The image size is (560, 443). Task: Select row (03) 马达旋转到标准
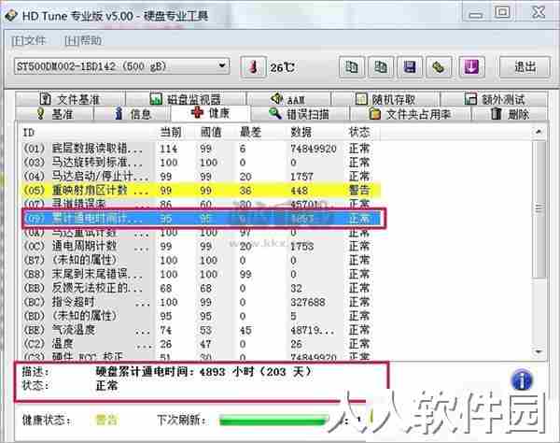(200, 163)
